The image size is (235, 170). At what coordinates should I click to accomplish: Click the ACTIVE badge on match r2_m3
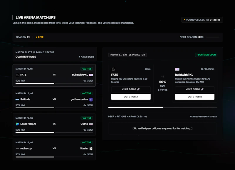87,118
